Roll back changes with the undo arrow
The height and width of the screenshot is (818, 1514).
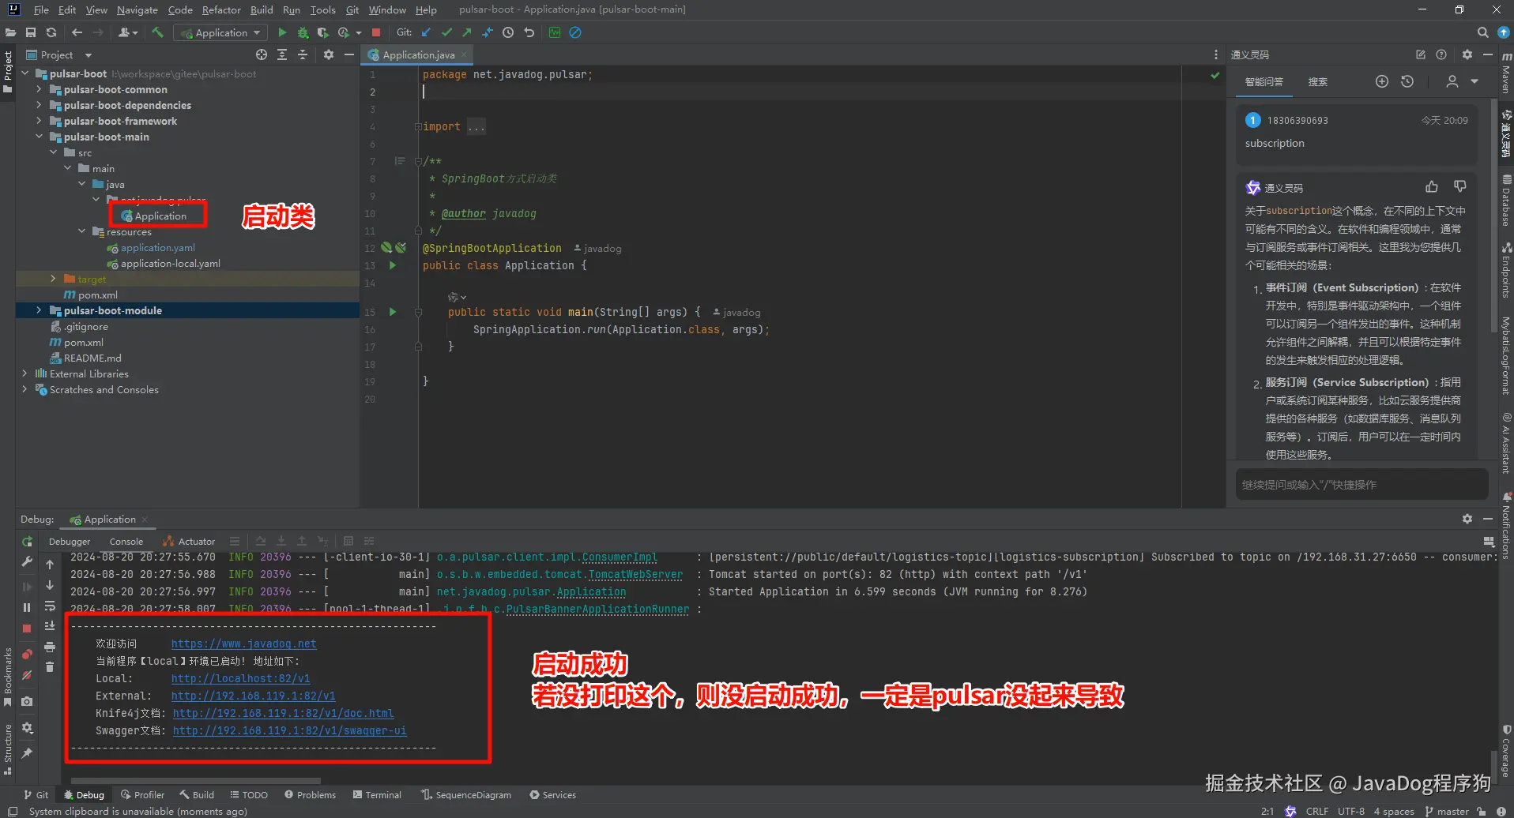point(529,32)
